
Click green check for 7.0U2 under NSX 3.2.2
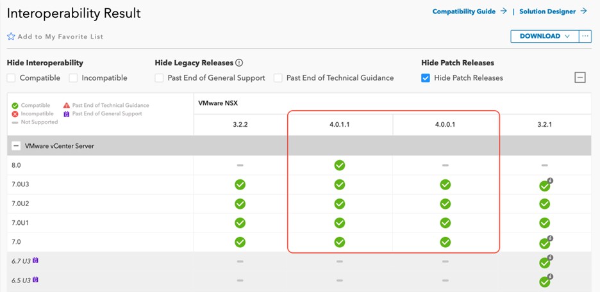[240, 204]
